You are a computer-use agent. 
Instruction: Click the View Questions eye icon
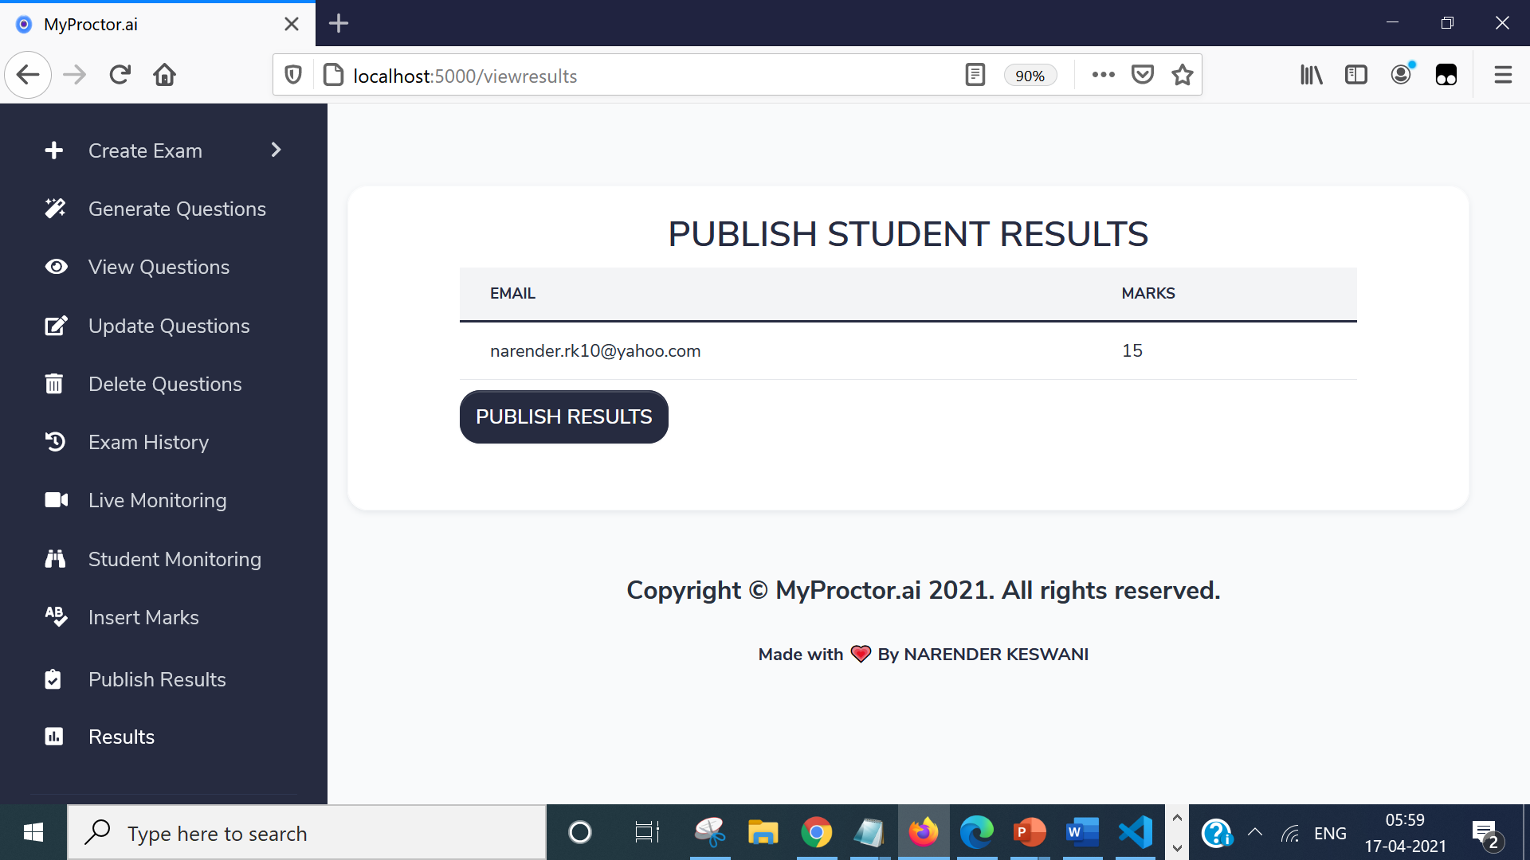[56, 267]
